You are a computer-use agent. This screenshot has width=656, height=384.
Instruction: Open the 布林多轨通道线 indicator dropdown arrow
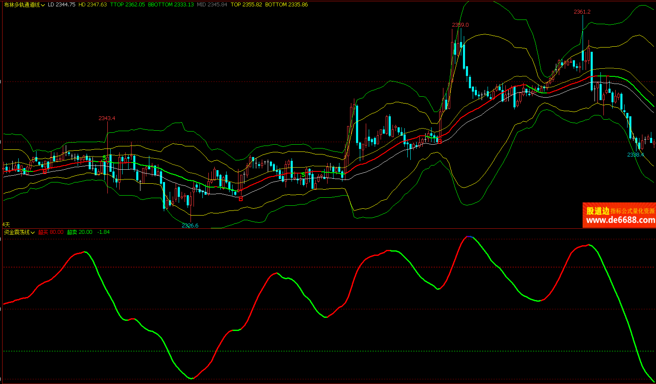point(43,5)
